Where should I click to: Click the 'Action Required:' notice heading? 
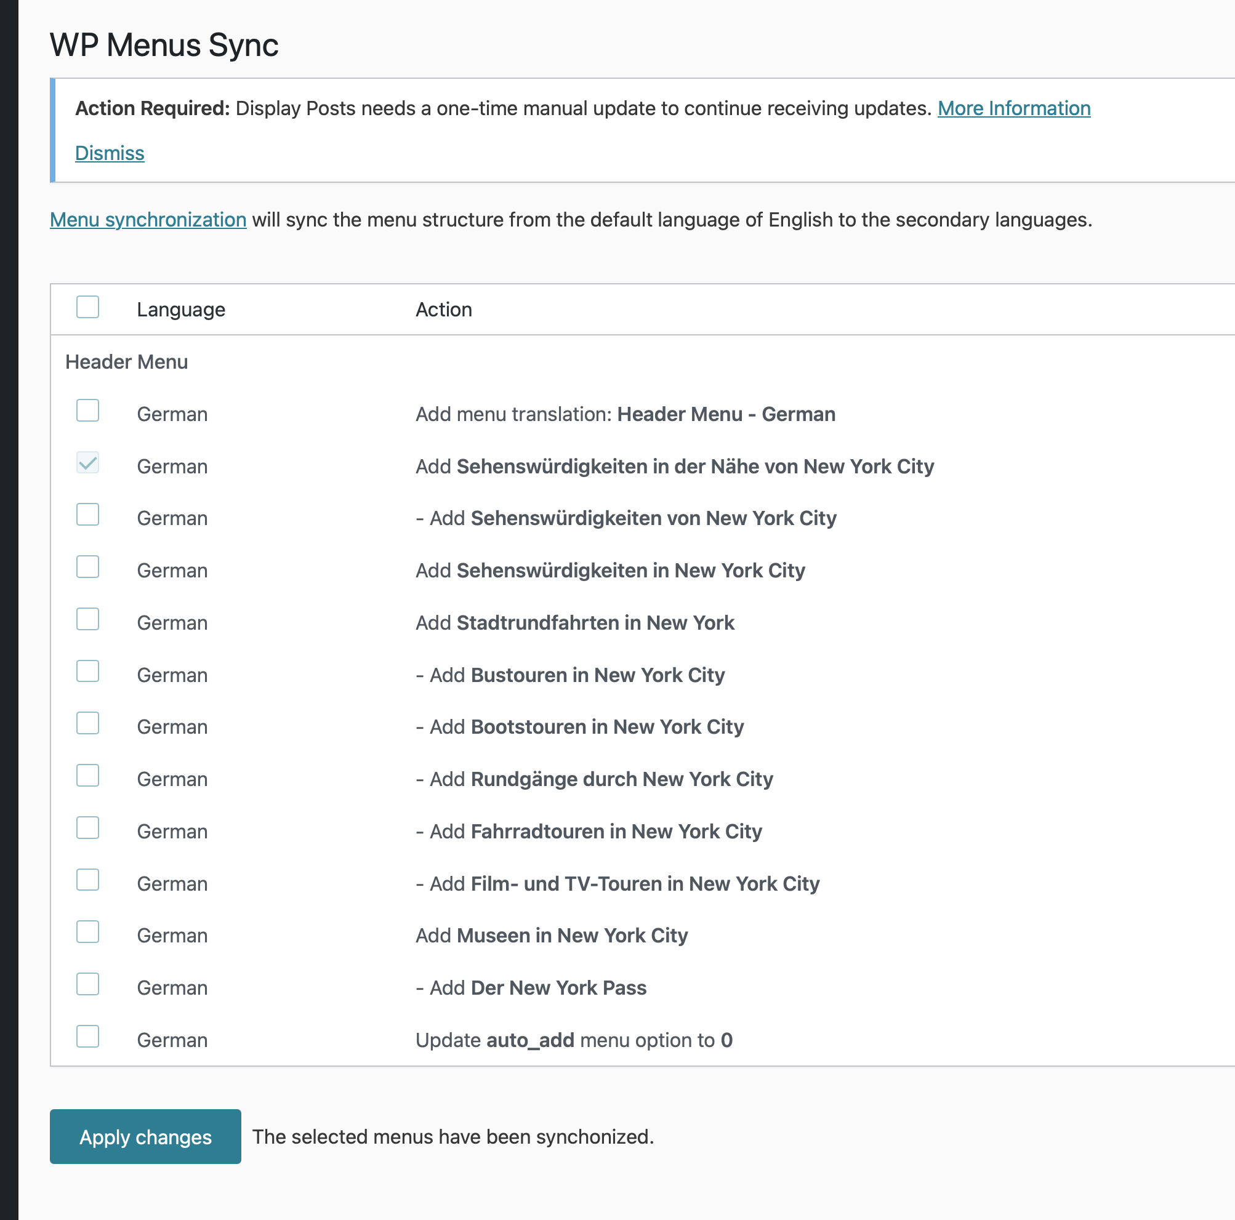pyautogui.click(x=152, y=108)
